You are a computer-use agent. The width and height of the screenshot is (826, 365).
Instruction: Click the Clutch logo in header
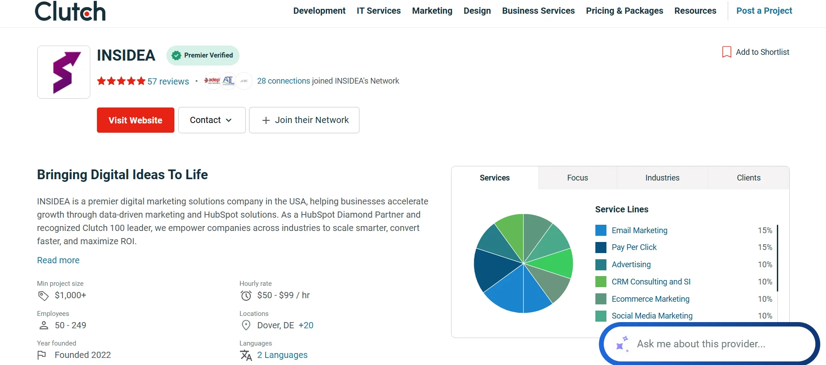[70, 11]
